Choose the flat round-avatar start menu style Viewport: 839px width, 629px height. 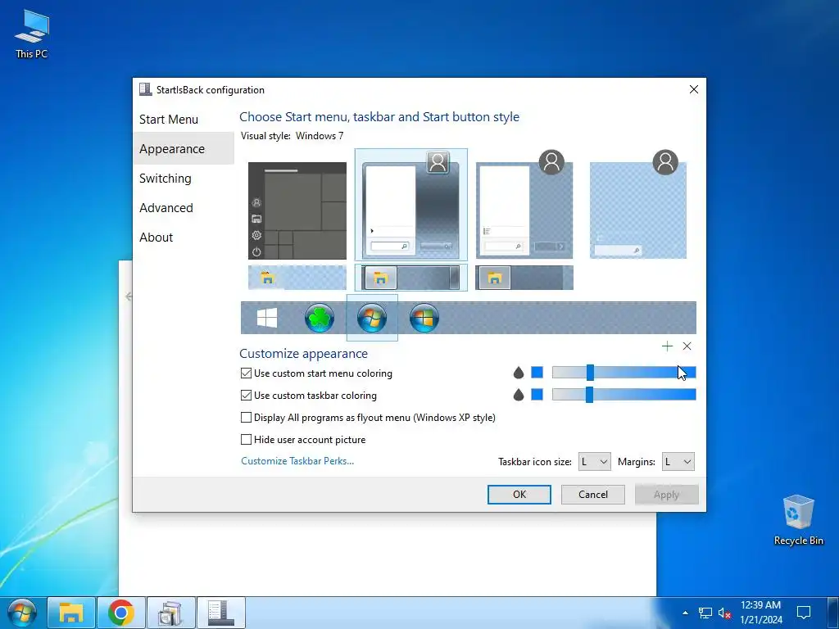click(524, 205)
